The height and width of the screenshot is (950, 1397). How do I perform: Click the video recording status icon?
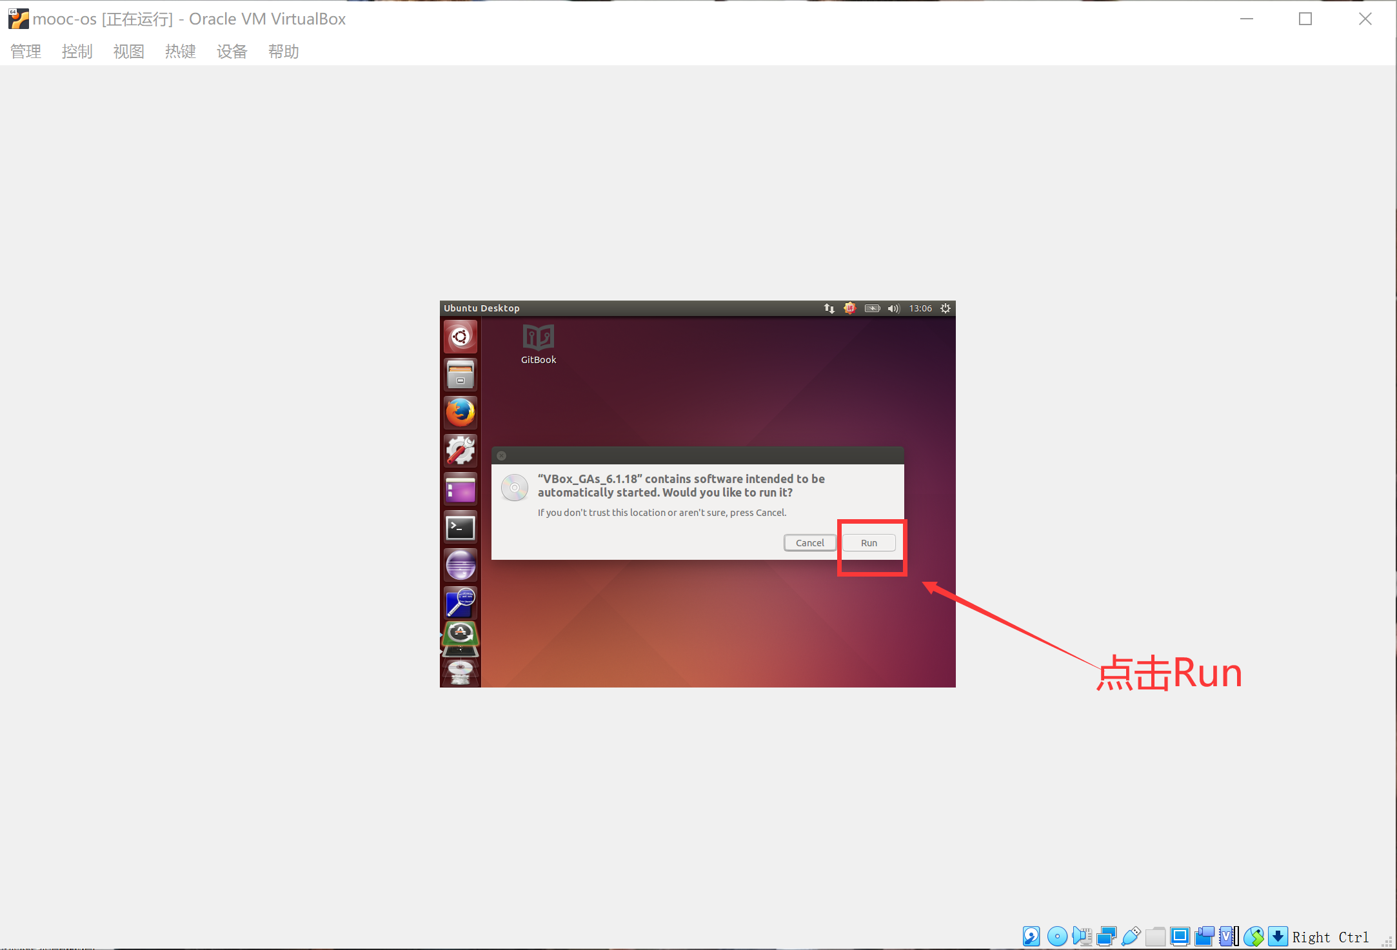[x=1204, y=936]
